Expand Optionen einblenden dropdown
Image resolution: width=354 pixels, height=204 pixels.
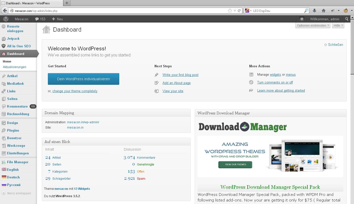(313, 25)
